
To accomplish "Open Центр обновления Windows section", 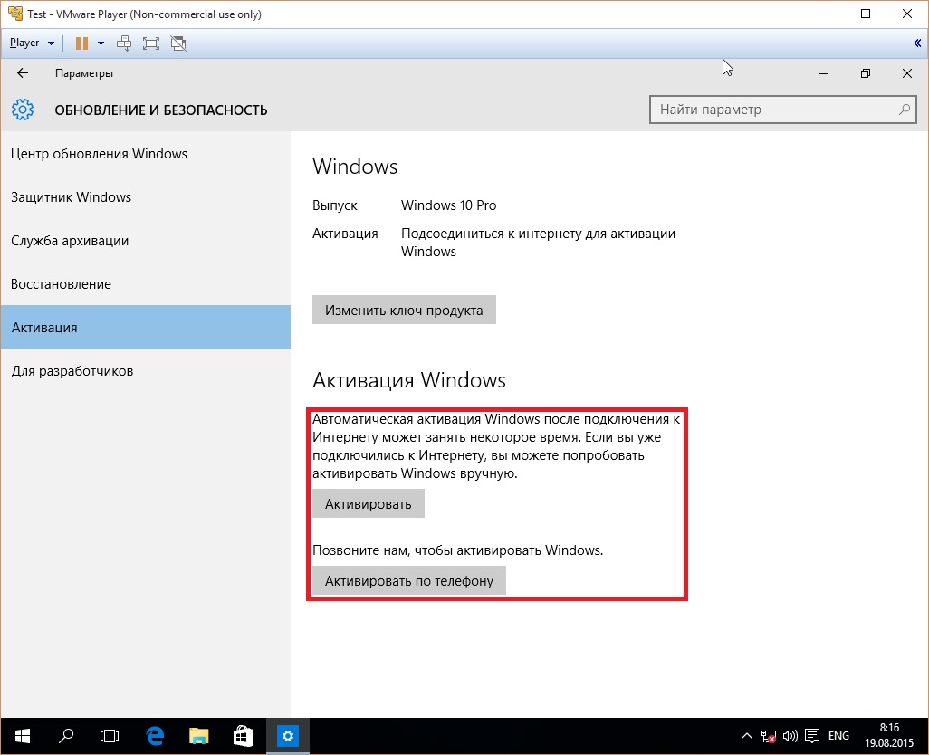I will 145,154.
